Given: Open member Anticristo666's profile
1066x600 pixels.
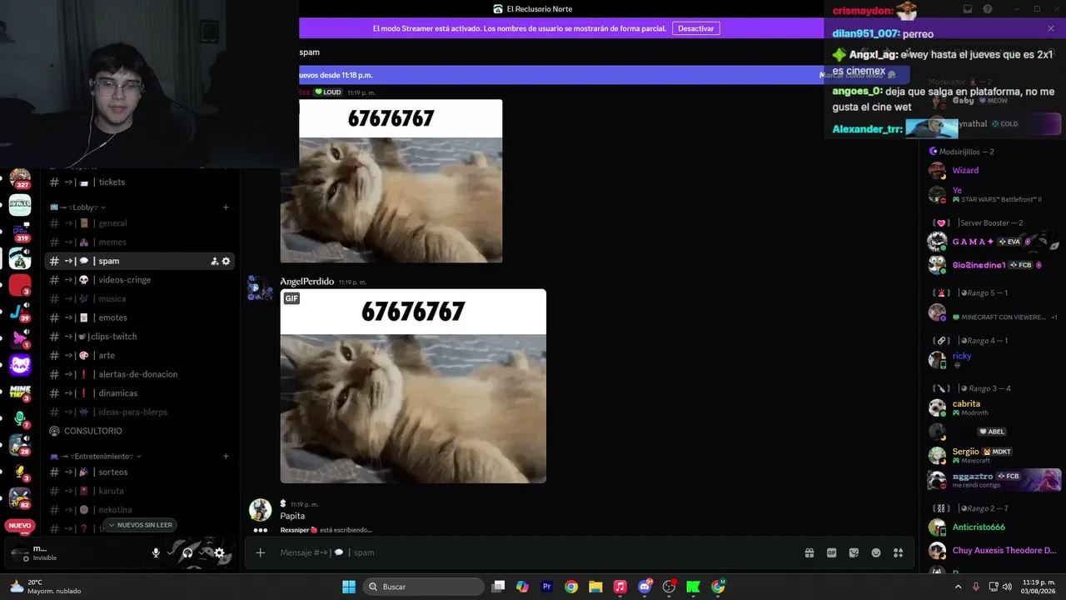Looking at the screenshot, I should (979, 527).
